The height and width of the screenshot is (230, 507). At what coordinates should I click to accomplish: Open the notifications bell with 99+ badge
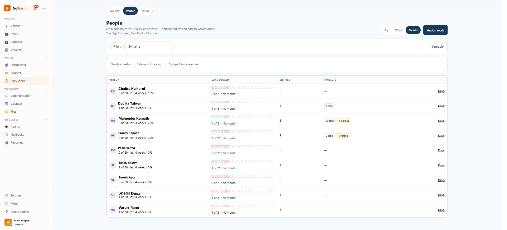(36, 8)
